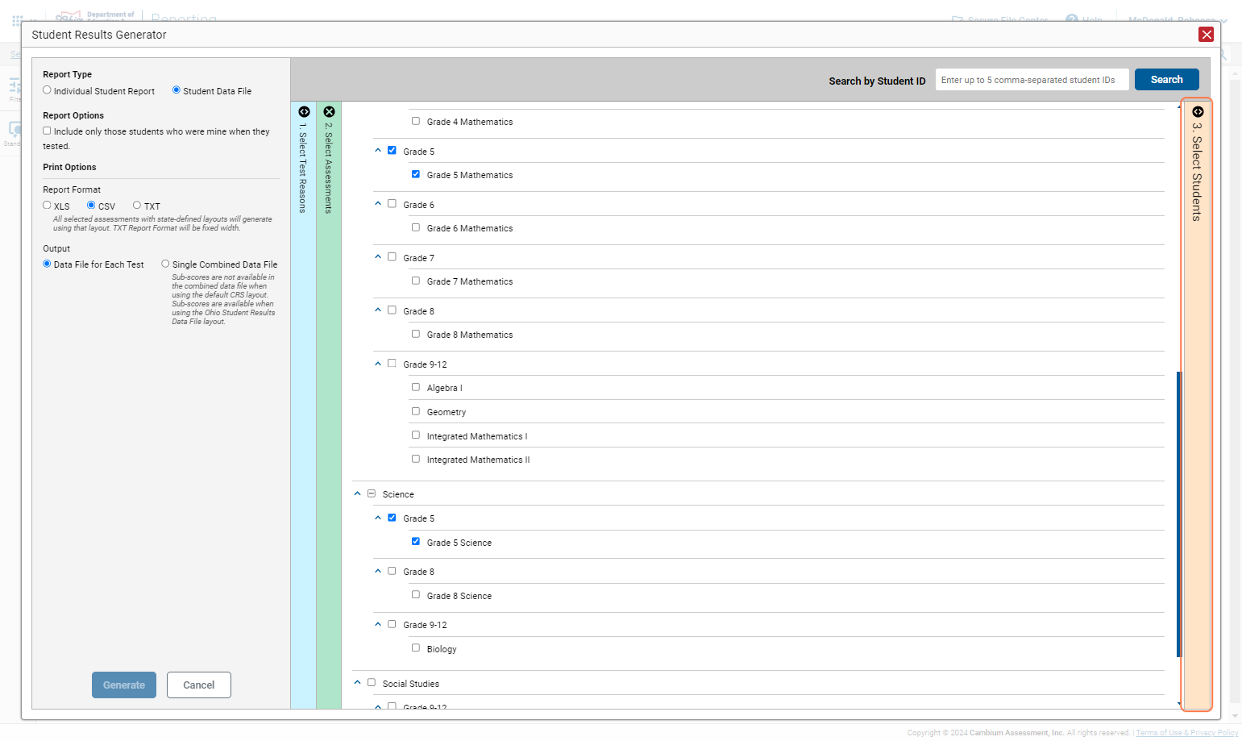Click the expand icon atop Select Students
Screen dimensions: 1242x741
tap(1198, 112)
